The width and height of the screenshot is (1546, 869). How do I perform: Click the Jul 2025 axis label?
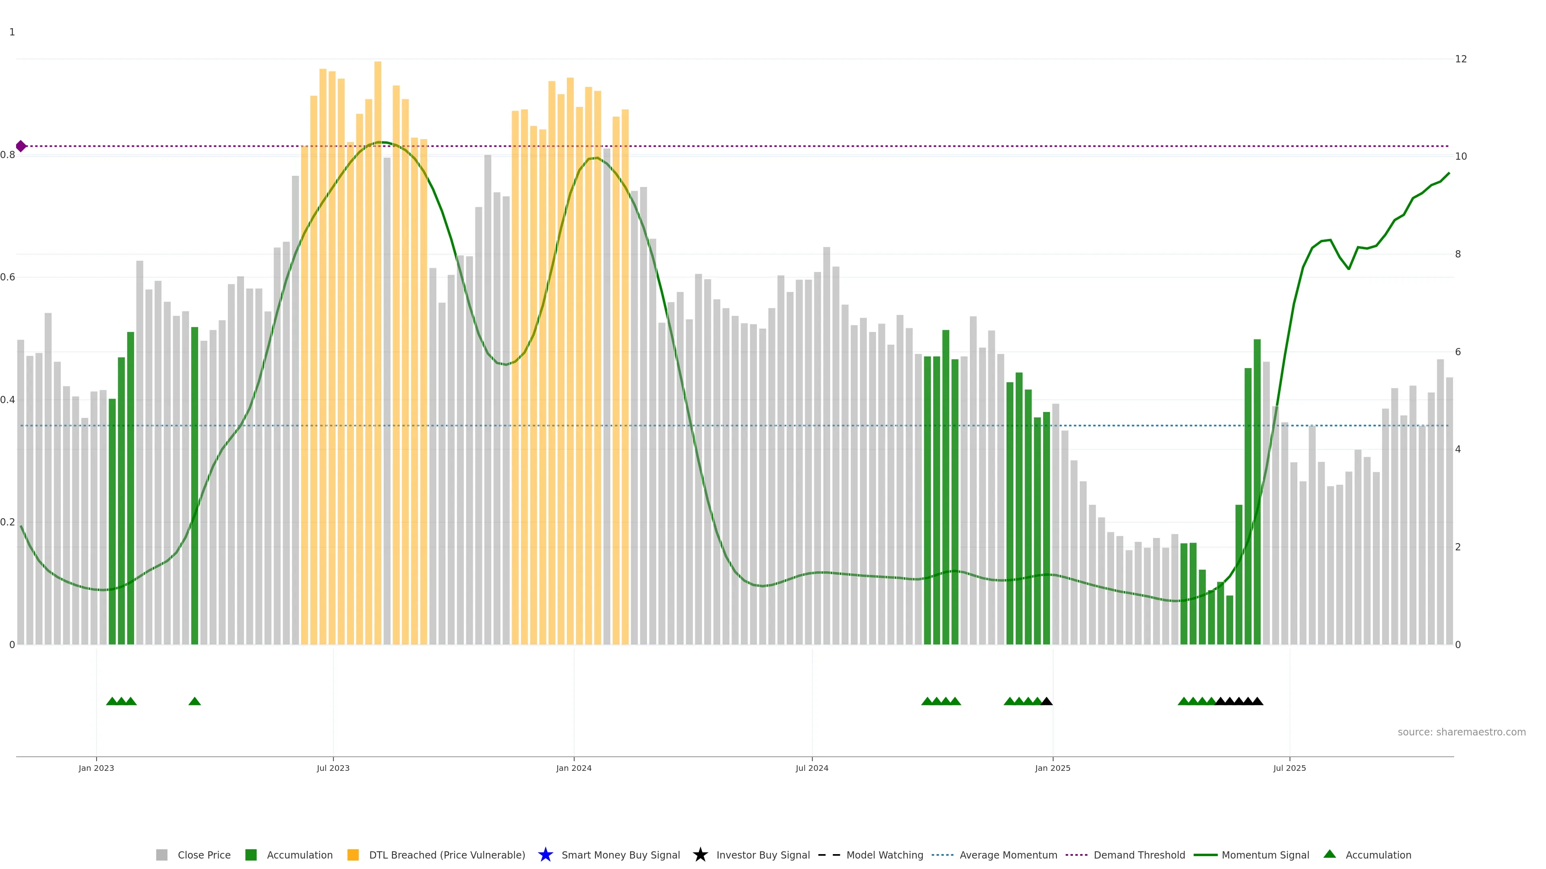tap(1289, 768)
